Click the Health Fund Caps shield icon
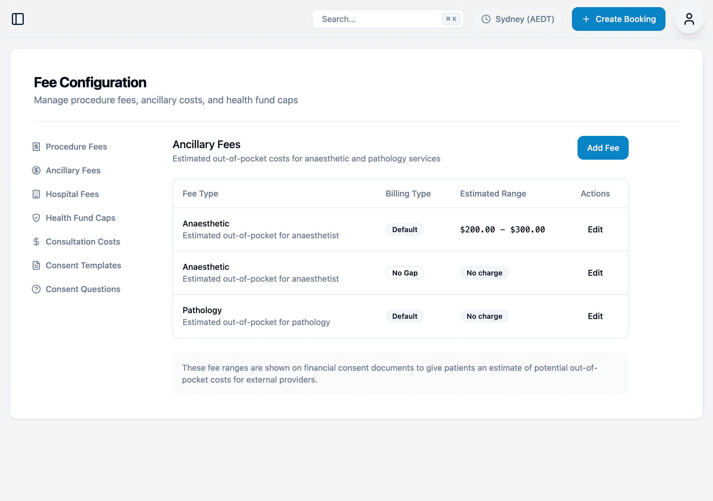 (36, 218)
